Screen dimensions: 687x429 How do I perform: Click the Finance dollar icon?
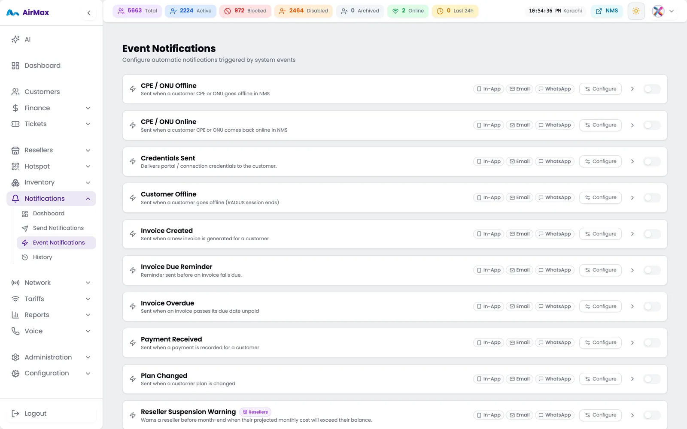point(15,108)
